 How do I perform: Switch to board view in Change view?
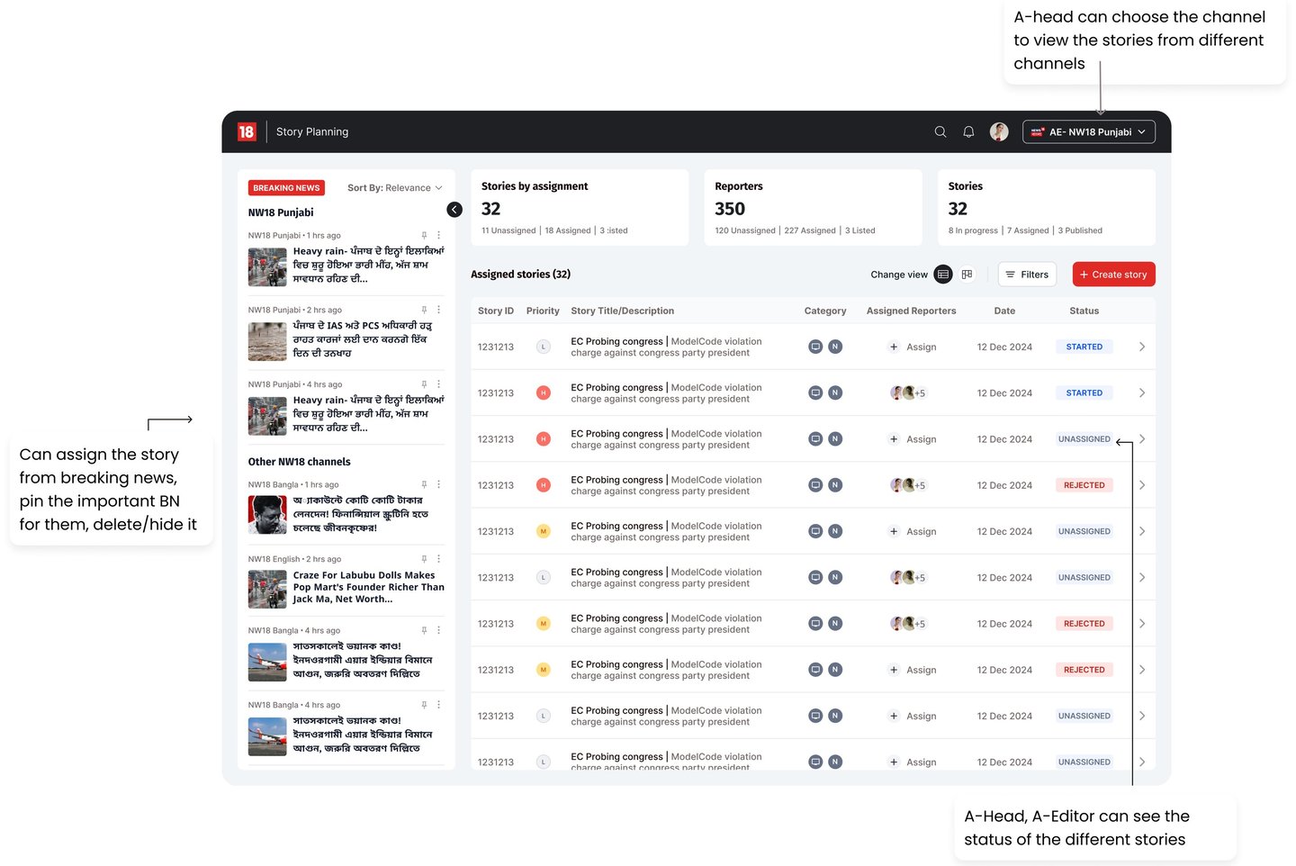(967, 275)
